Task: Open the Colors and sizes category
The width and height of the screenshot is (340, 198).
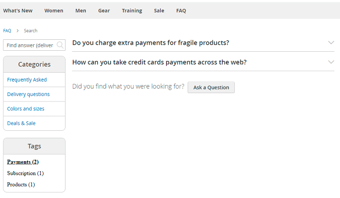Action: tap(26, 108)
